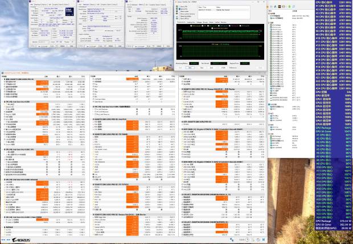Enable Stress cache checkbox

coord(180,11)
